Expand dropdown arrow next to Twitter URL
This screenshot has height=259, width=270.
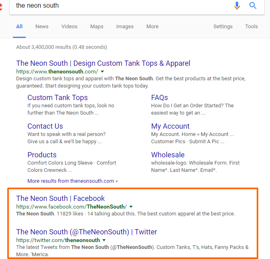coord(104,240)
